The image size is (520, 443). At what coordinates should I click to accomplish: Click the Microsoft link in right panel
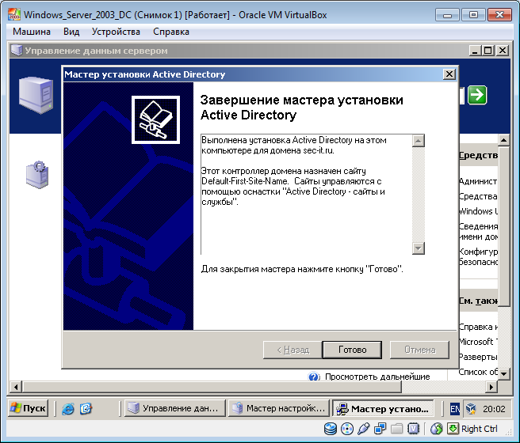tap(478, 342)
